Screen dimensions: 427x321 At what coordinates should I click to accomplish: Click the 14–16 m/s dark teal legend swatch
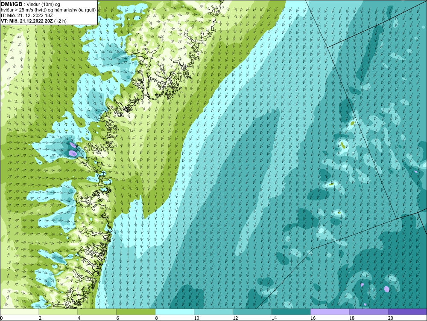(x=291, y=312)
